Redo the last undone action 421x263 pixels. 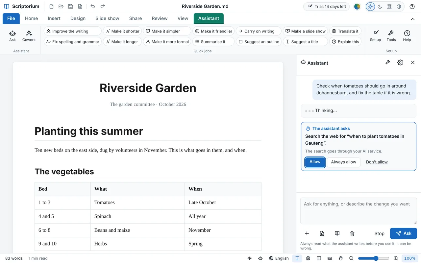[103, 6]
